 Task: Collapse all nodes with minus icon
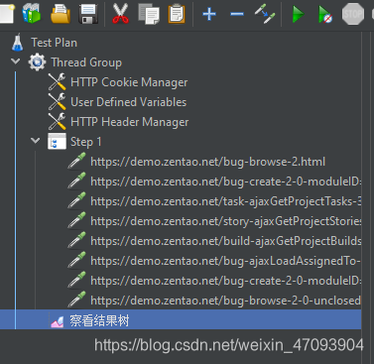[237, 14]
